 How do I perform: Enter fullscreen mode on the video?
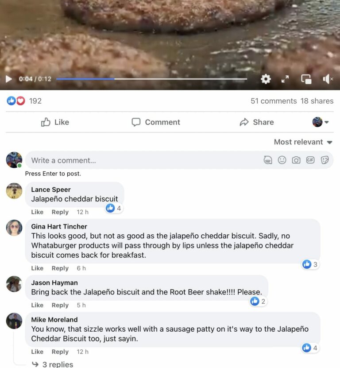click(285, 79)
